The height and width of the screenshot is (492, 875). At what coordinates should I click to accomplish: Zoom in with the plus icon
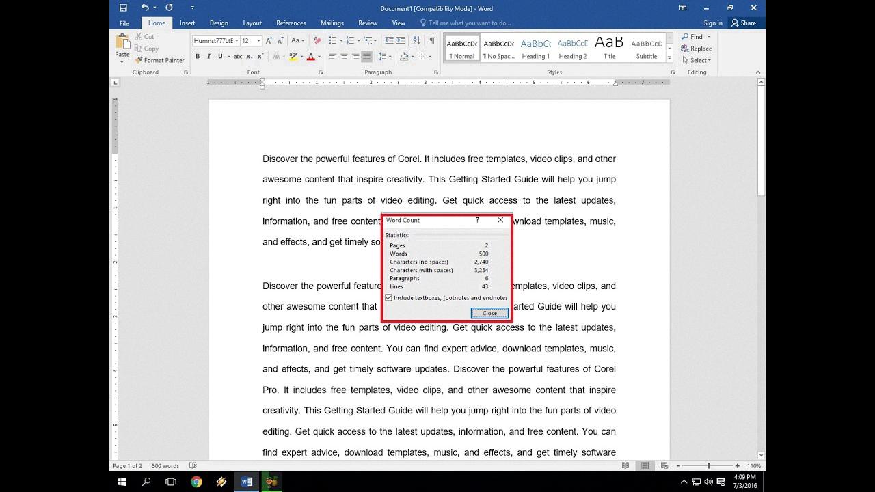[738, 466]
